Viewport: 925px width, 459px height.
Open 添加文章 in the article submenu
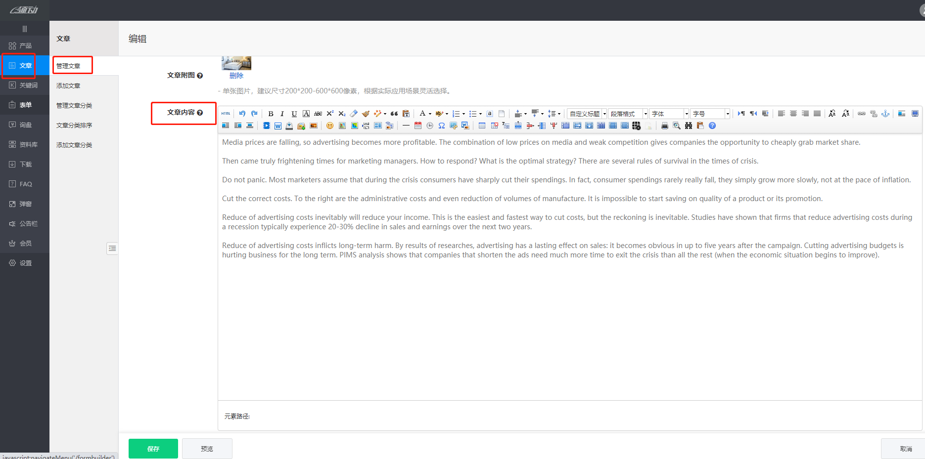[x=68, y=86]
